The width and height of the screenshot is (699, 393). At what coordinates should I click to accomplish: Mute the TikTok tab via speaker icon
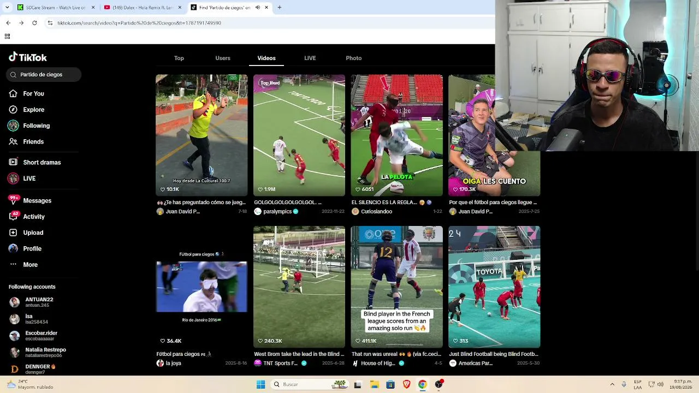pos(258,8)
